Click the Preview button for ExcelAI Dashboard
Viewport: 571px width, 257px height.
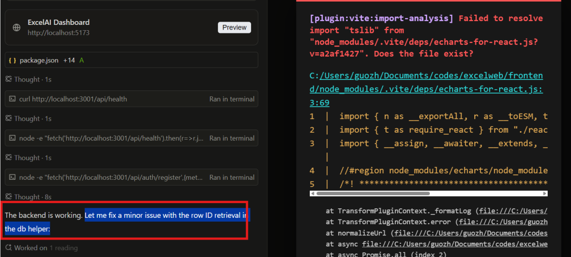(x=234, y=27)
